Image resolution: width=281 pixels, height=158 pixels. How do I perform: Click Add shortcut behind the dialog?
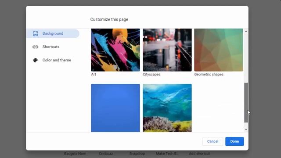point(199,154)
